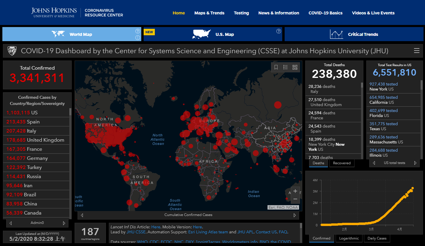Open the Mobile Version Here link
Viewport: 425px width, 246px height.
[197, 227]
